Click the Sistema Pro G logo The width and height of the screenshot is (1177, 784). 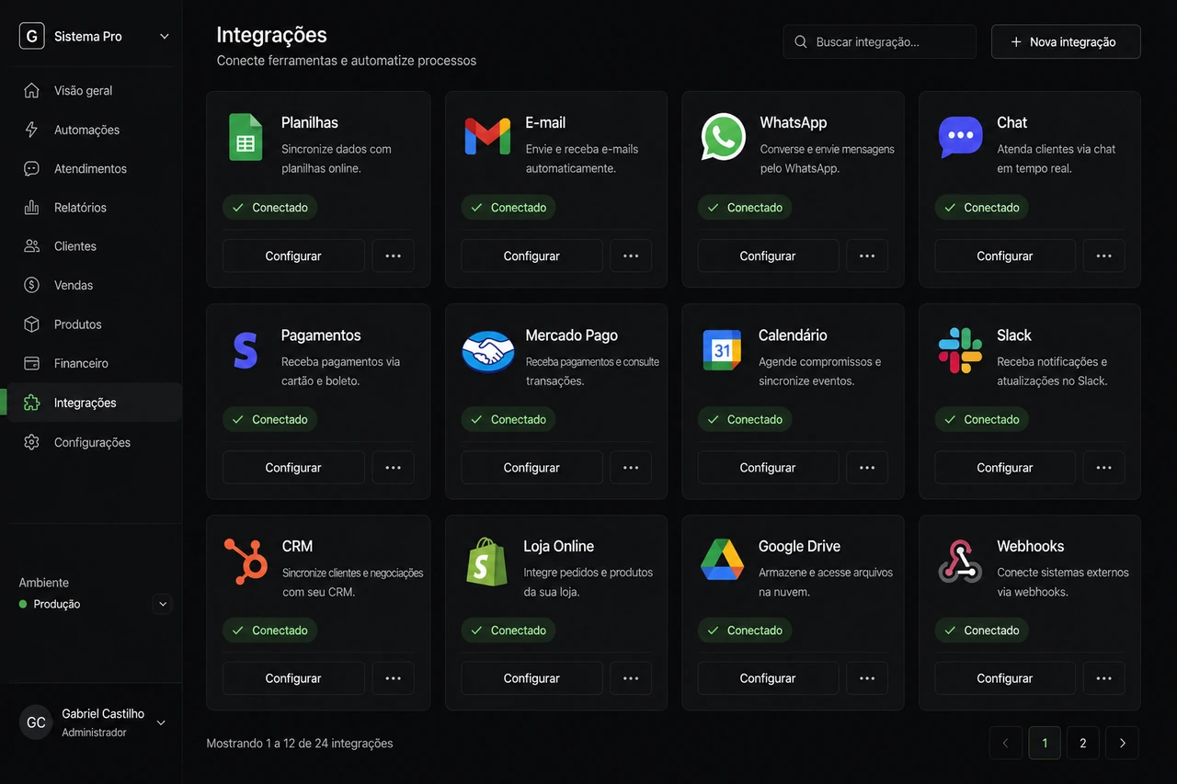31,36
